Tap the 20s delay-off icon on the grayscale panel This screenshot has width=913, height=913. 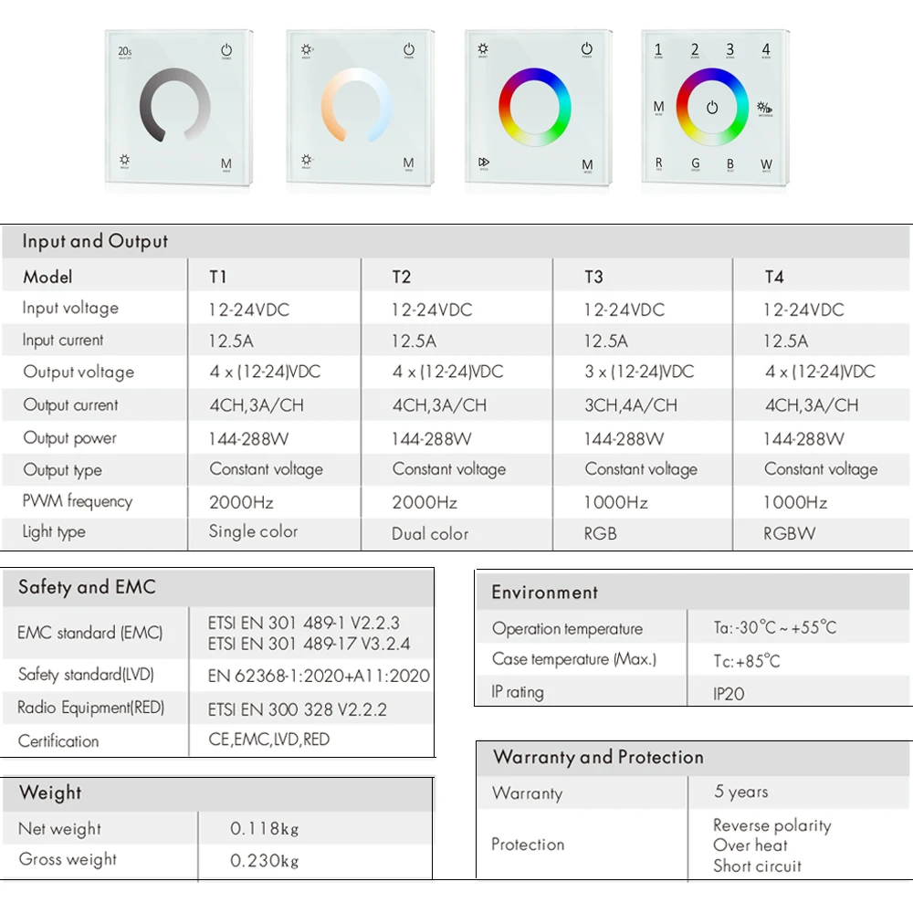click(124, 52)
